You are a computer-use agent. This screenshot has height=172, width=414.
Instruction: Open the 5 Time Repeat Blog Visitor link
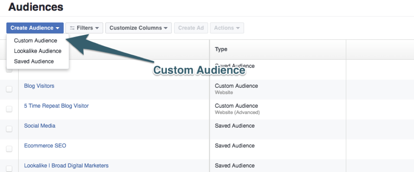[x=56, y=106]
